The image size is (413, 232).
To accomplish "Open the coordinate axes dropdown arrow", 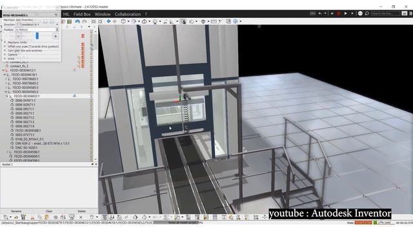I will (x=177, y=21).
